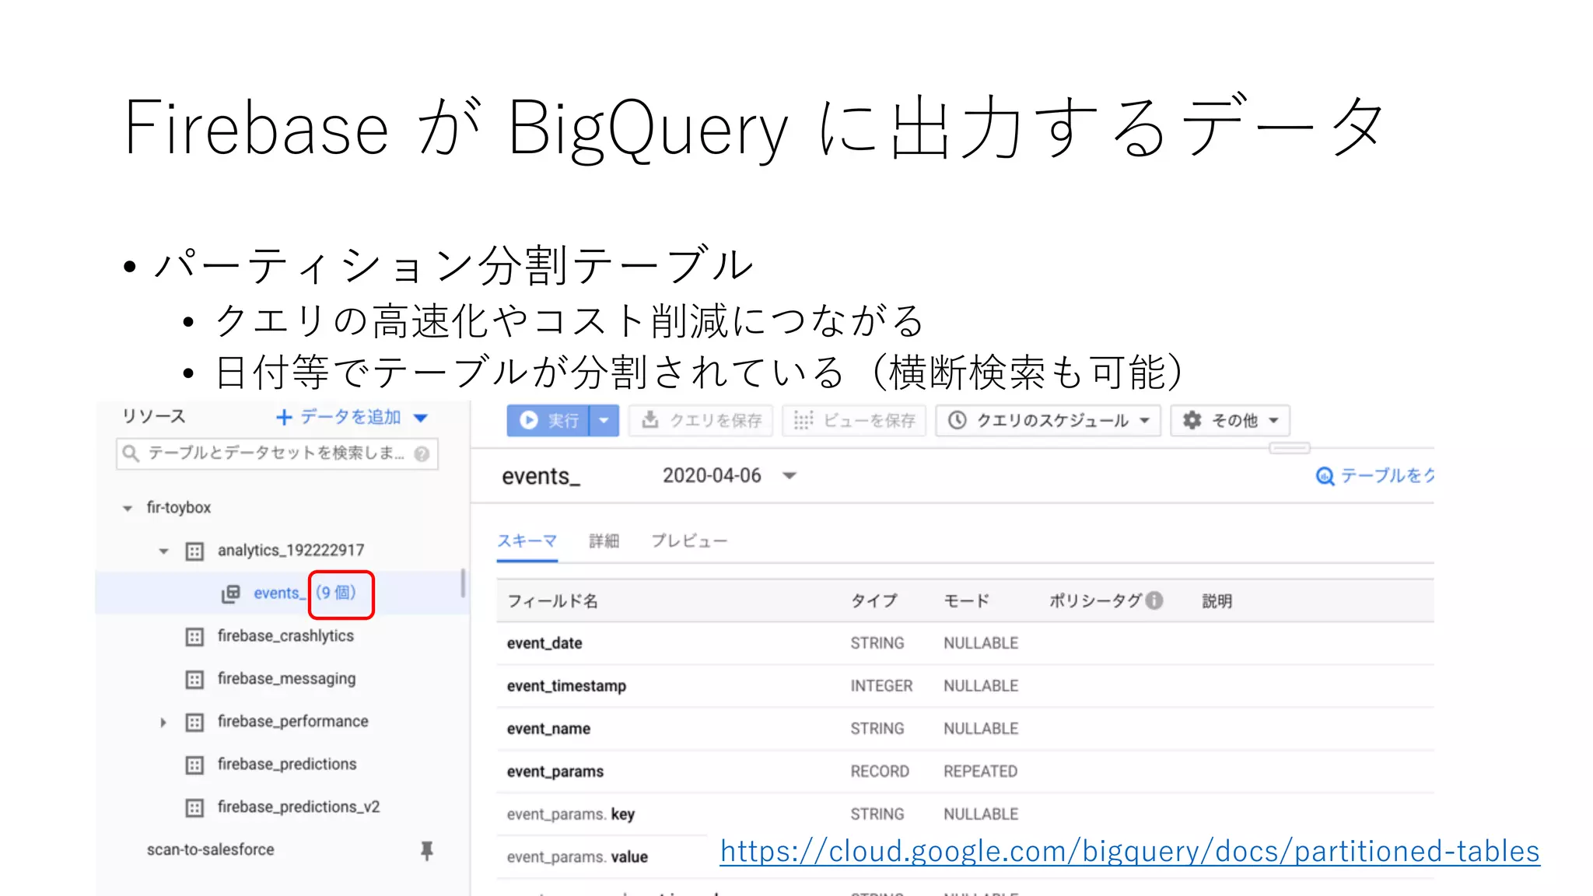Image resolution: width=1593 pixels, height=896 pixels.
Task: Collapse the fir-toybox project
Action: (x=128, y=509)
